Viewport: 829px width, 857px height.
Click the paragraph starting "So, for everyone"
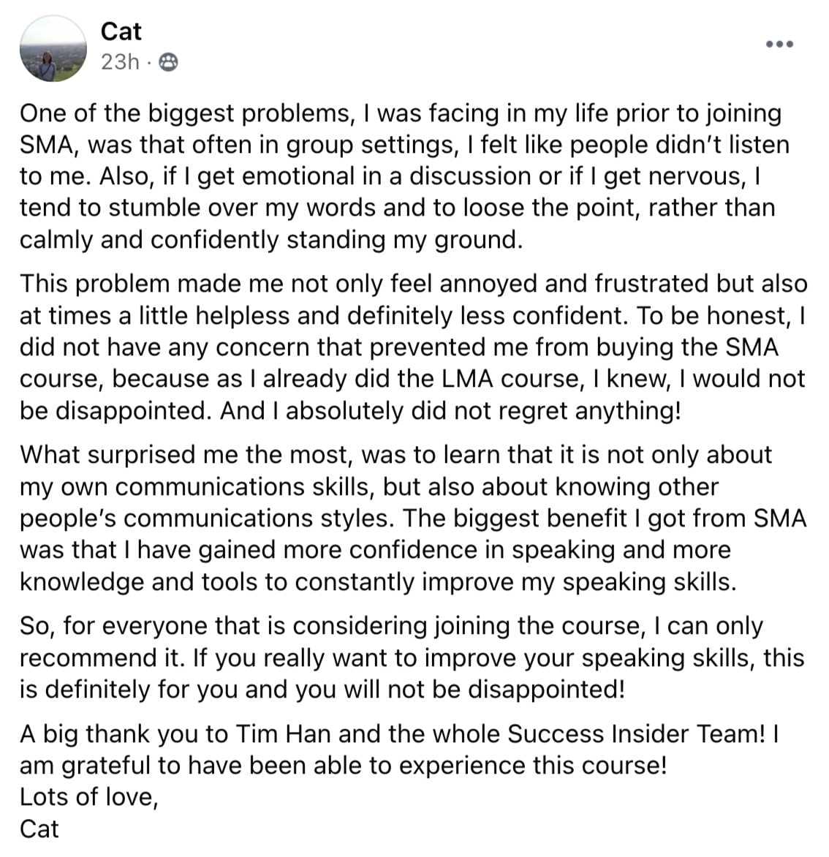click(x=412, y=657)
